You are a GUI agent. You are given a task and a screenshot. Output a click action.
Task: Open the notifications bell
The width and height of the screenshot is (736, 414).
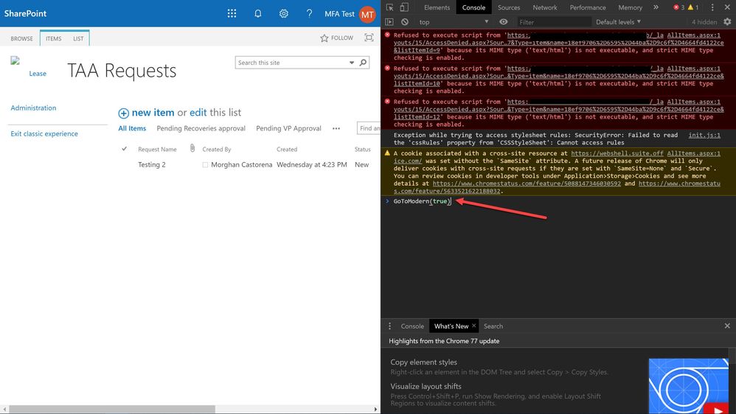(x=257, y=13)
